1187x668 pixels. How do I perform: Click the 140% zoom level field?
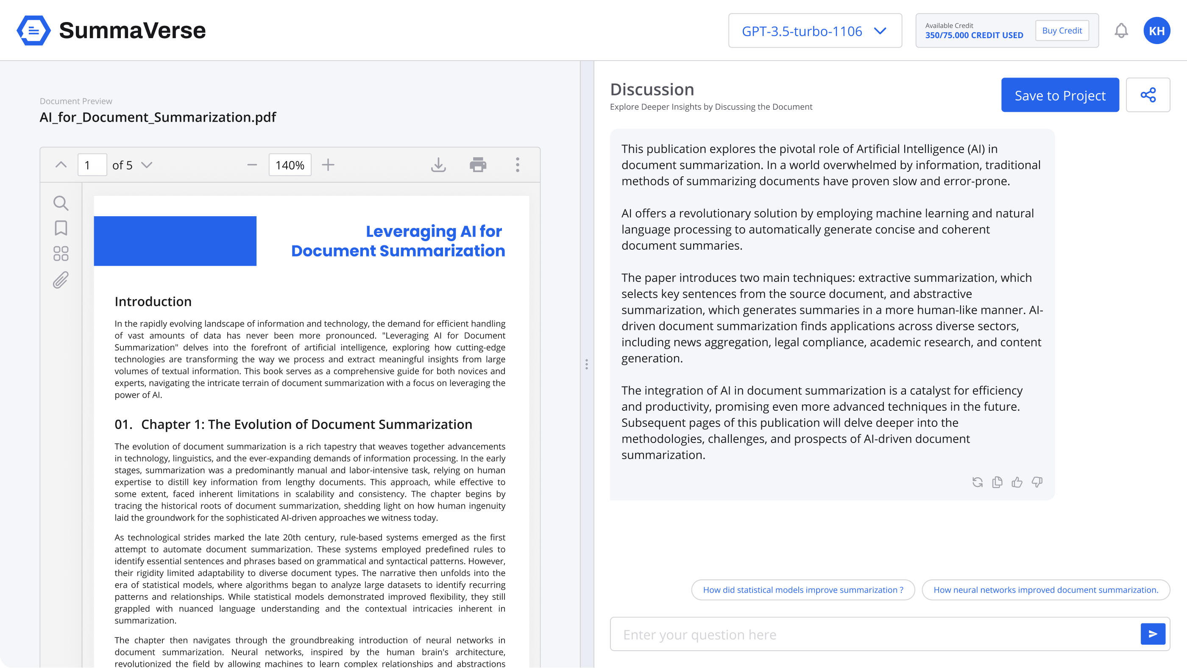click(x=290, y=165)
